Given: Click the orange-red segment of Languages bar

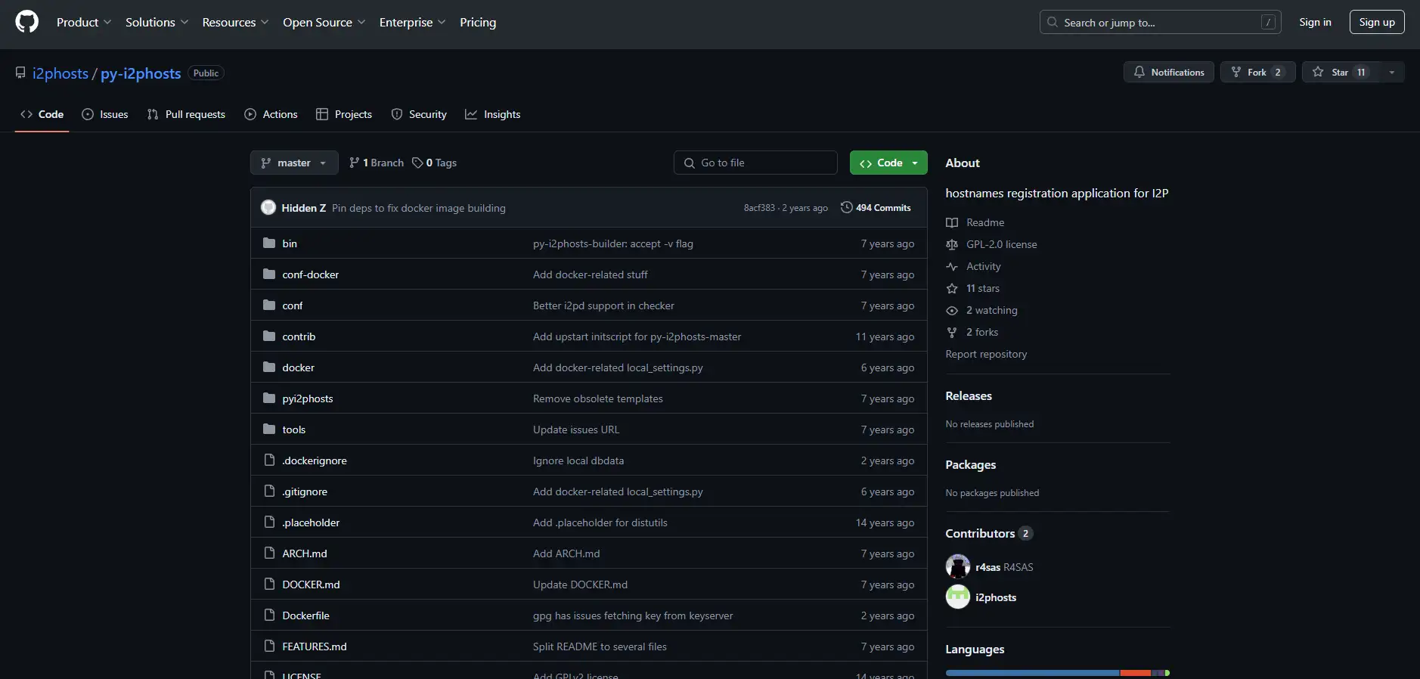Looking at the screenshot, I should click(1135, 673).
